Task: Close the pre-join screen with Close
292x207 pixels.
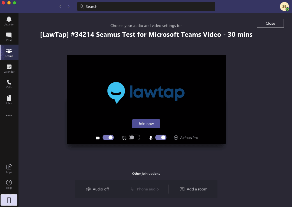Action: click(270, 23)
